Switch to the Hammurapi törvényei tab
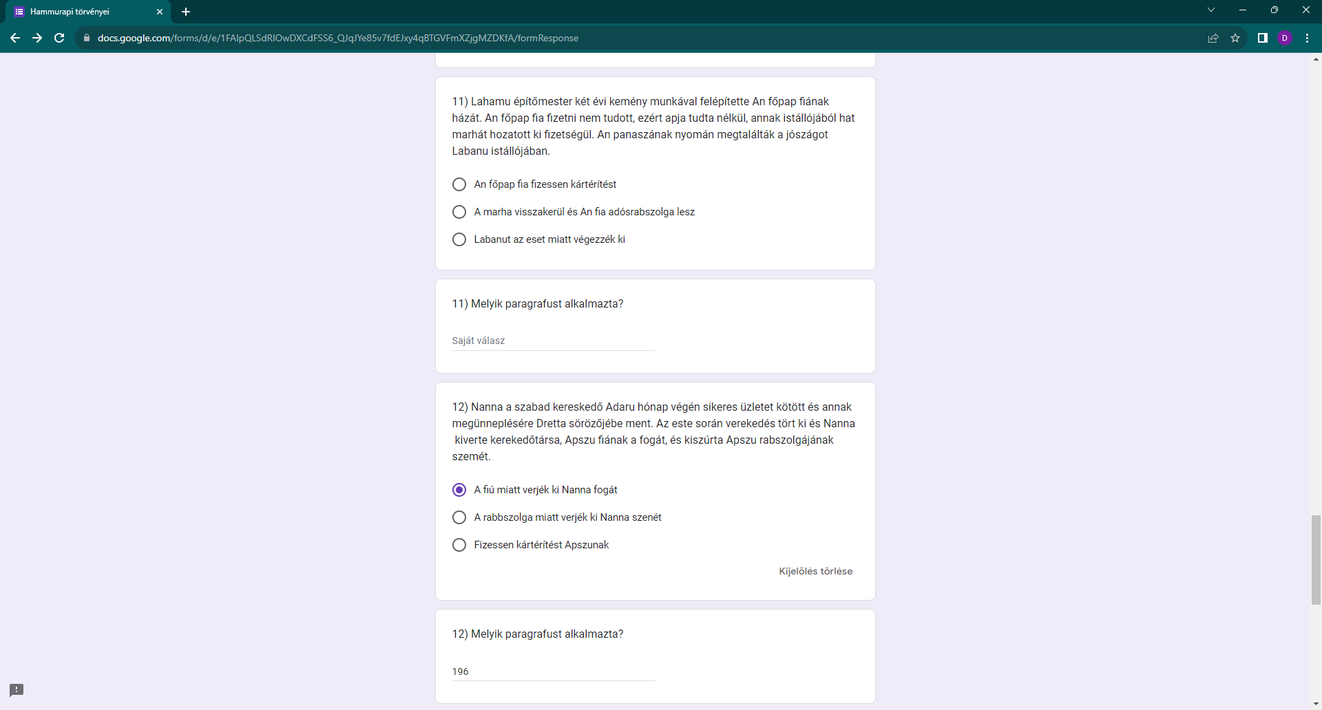Image resolution: width=1322 pixels, height=710 pixels. [83, 12]
